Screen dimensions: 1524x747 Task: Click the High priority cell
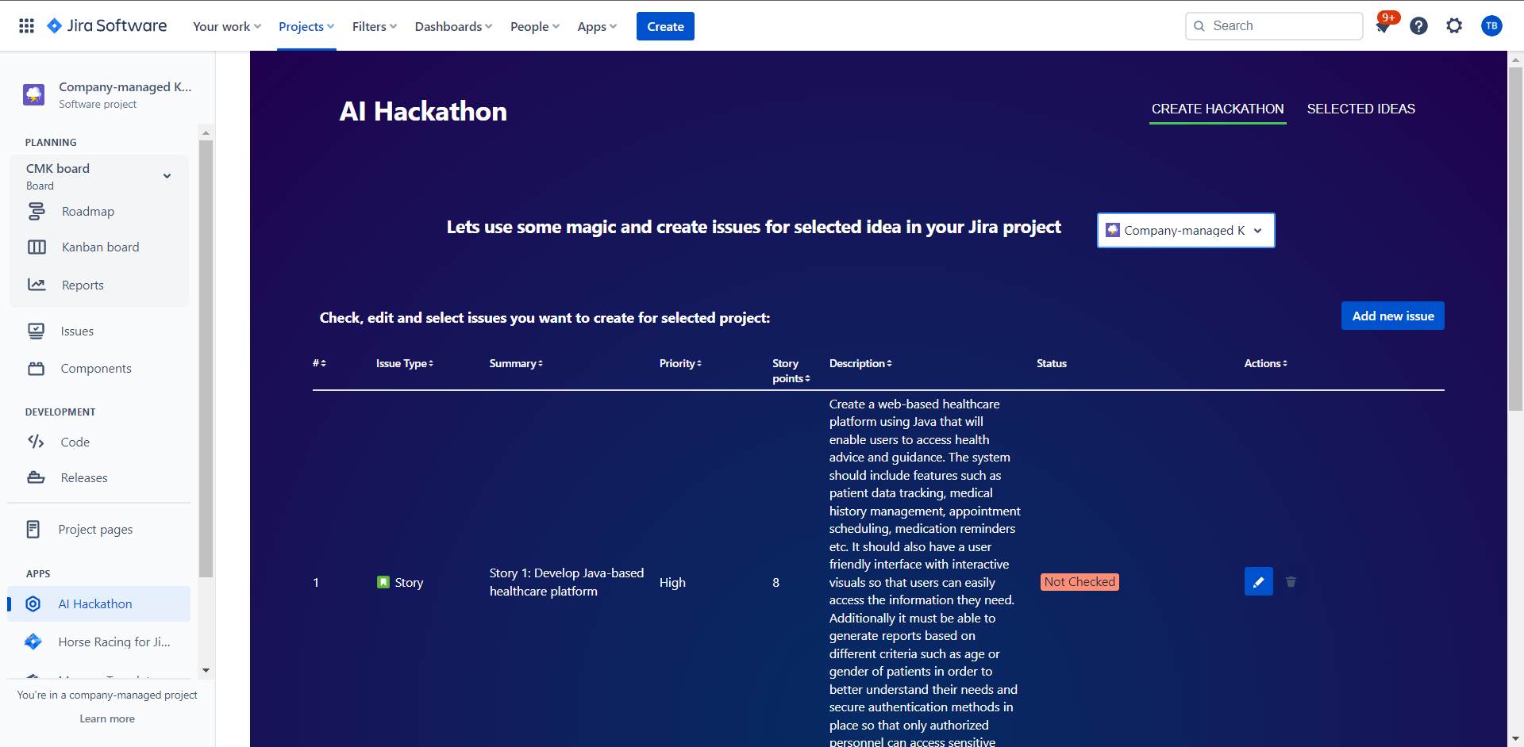[x=672, y=582]
